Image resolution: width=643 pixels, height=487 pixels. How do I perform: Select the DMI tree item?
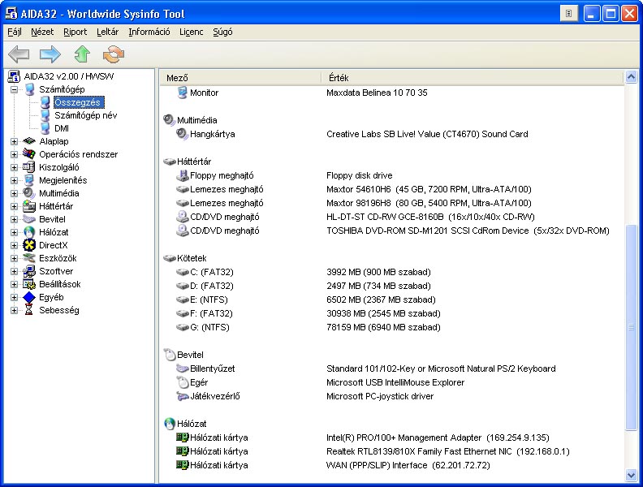click(62, 128)
